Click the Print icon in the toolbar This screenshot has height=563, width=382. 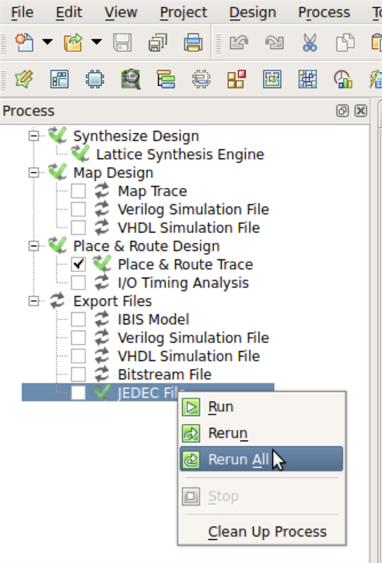pos(193,43)
